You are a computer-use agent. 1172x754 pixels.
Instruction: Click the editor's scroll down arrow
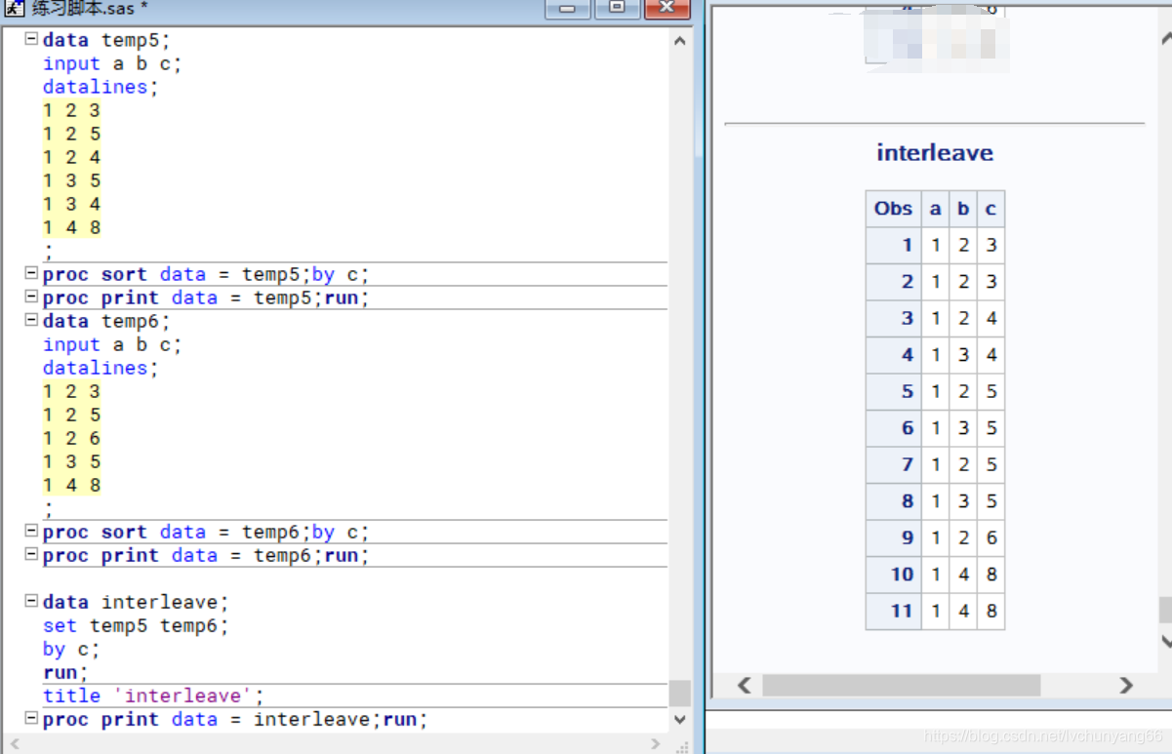pyautogui.click(x=680, y=720)
